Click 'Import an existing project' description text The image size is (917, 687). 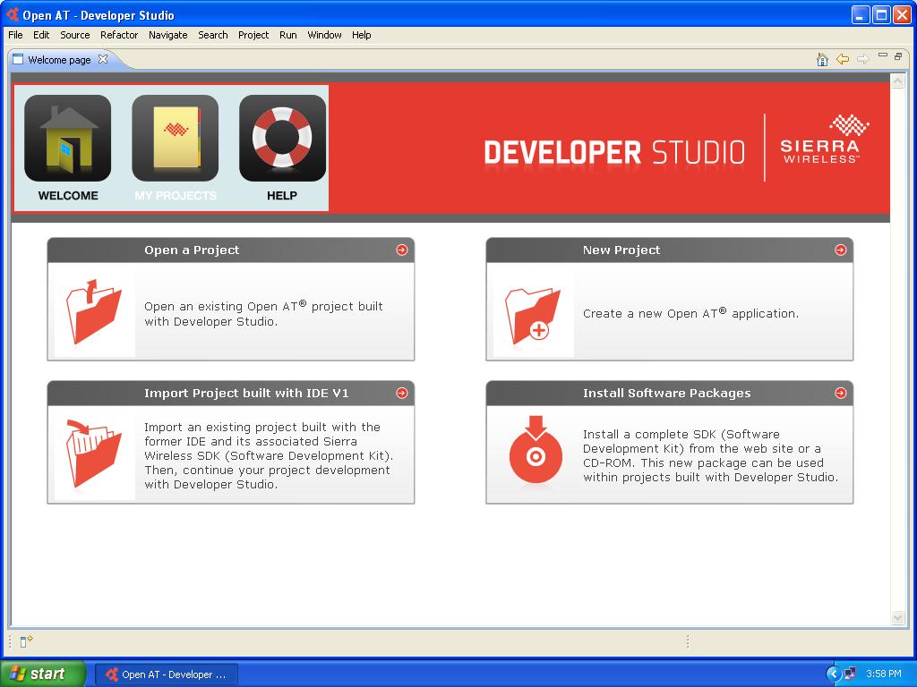269,455
